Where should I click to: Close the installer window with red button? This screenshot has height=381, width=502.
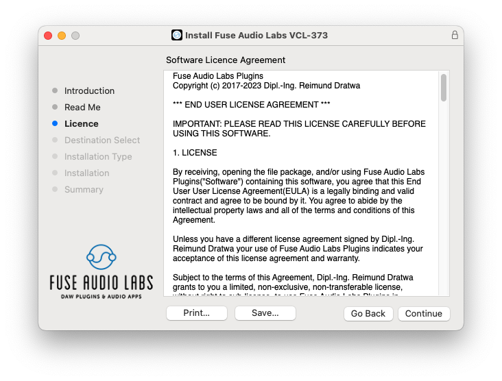point(48,36)
